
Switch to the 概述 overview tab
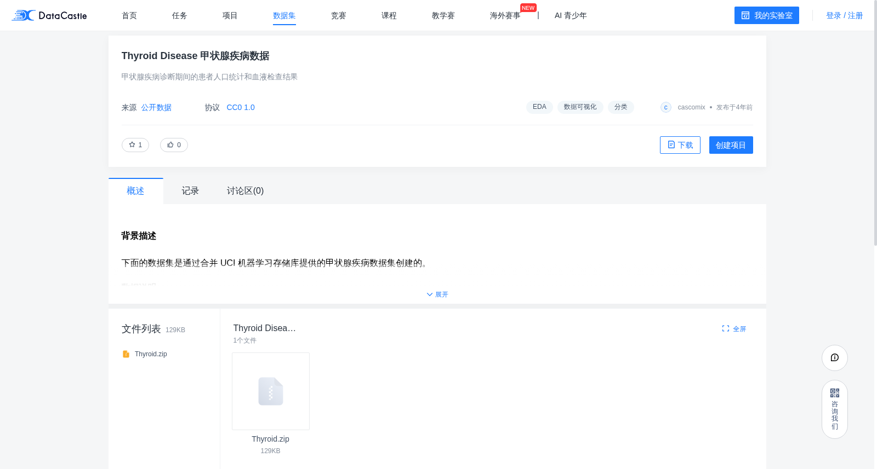[x=135, y=191]
